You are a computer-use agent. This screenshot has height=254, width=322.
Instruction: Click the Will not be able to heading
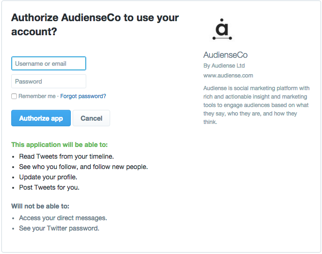coord(40,206)
